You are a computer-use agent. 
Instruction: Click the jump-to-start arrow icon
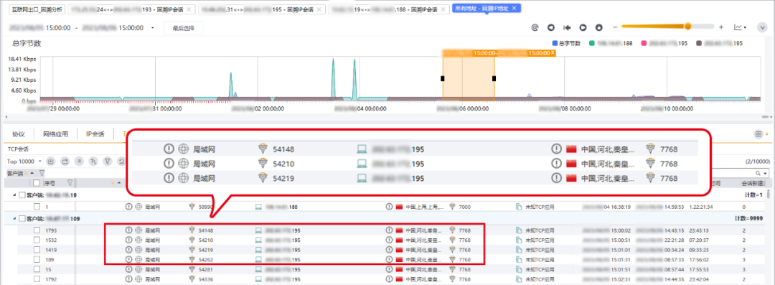pos(568,28)
